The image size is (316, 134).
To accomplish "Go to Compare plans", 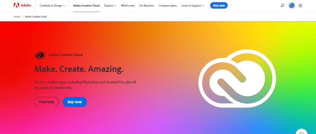I will pos(168,6).
